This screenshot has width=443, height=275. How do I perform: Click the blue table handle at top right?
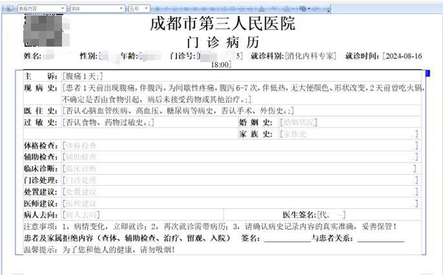coord(428,73)
